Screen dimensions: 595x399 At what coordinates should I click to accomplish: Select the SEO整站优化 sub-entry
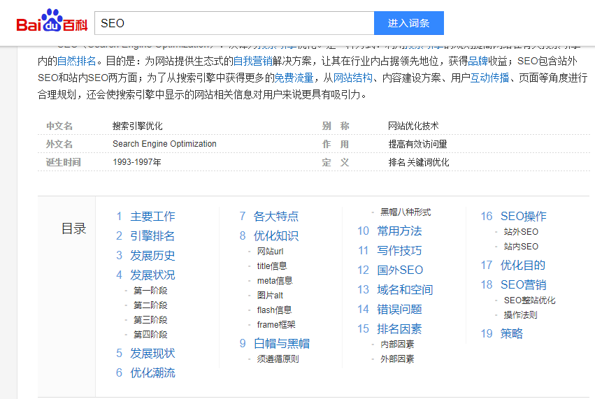pyautogui.click(x=529, y=300)
